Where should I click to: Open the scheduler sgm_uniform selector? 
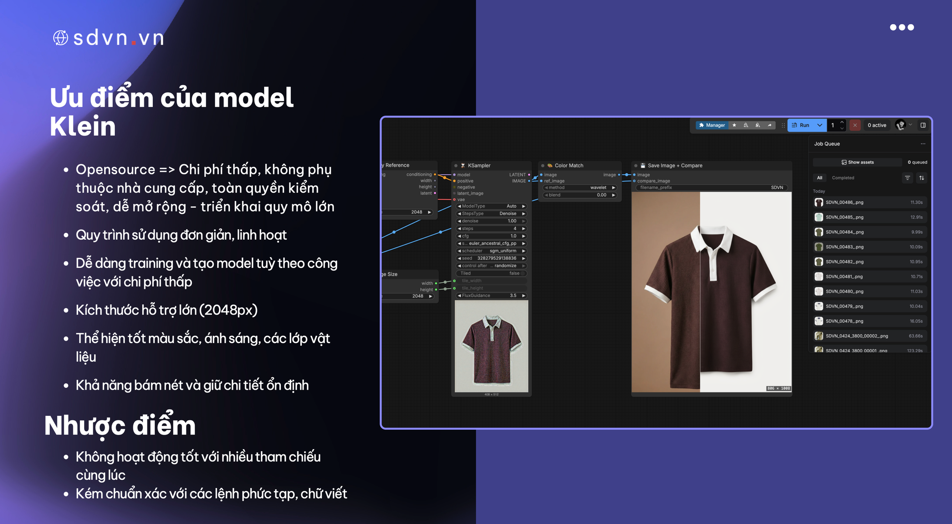tap(492, 251)
